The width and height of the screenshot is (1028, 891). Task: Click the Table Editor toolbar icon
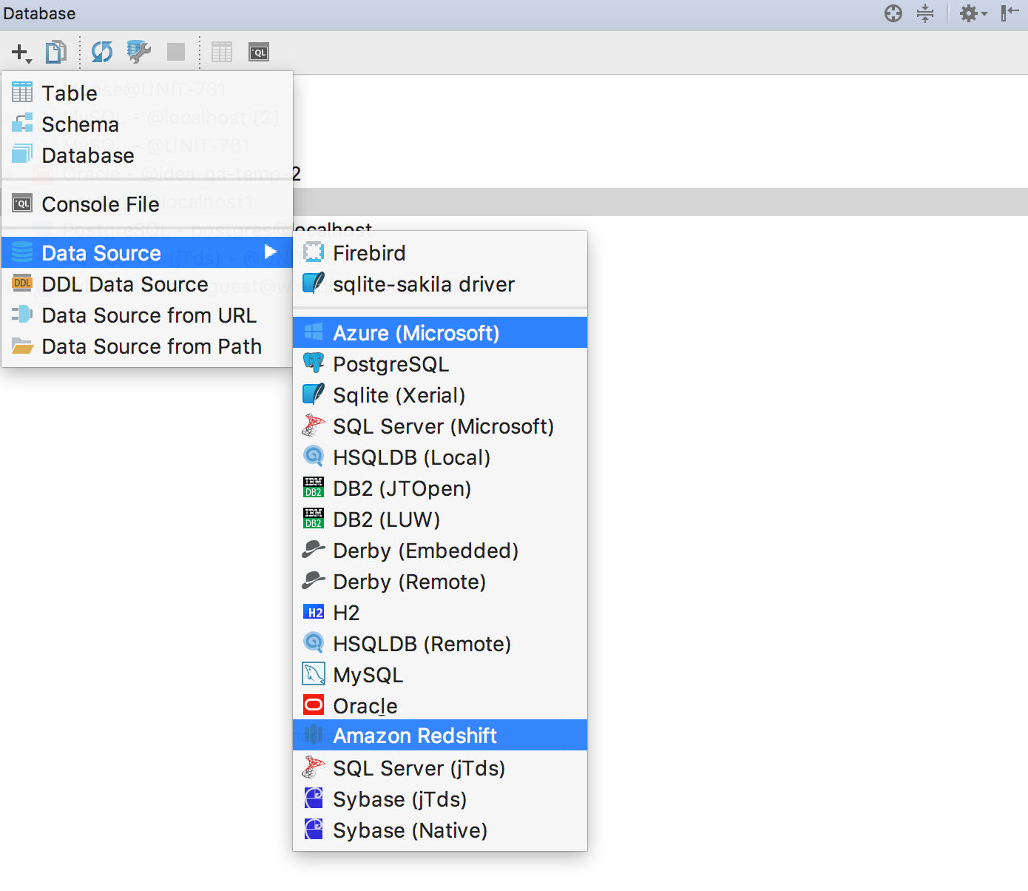[x=222, y=52]
